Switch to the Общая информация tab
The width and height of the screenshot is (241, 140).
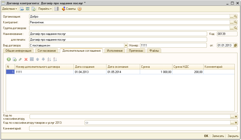pos(18,51)
